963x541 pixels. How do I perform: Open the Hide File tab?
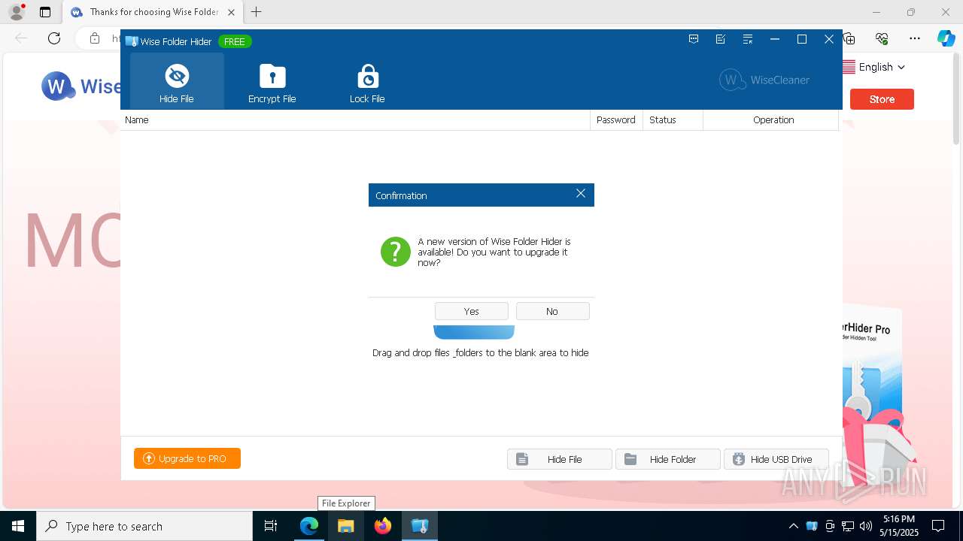click(177, 81)
